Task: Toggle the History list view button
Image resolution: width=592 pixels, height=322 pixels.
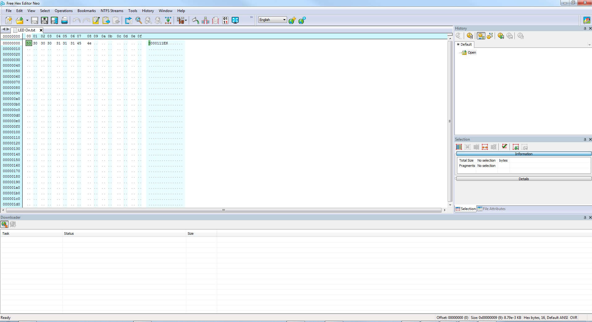Action: (x=481, y=36)
